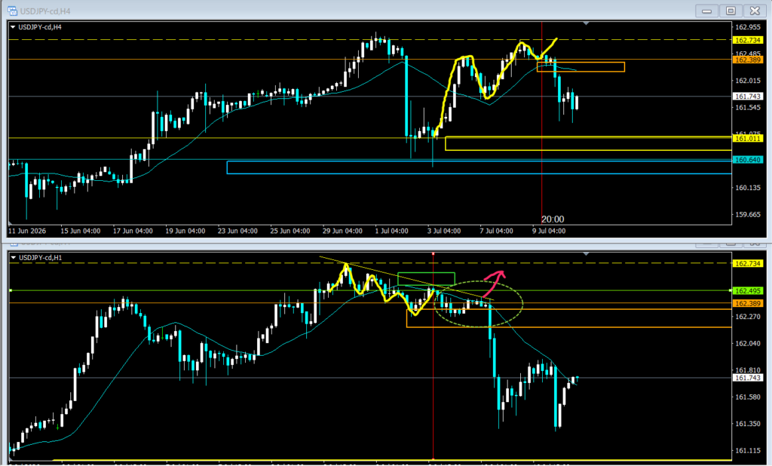Screen dimensions: 772x466
Task: Click the green 162.495 price tag in the H1 chart
Action: point(747,291)
